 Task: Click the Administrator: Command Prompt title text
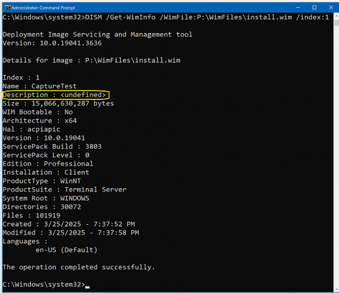click(x=43, y=8)
